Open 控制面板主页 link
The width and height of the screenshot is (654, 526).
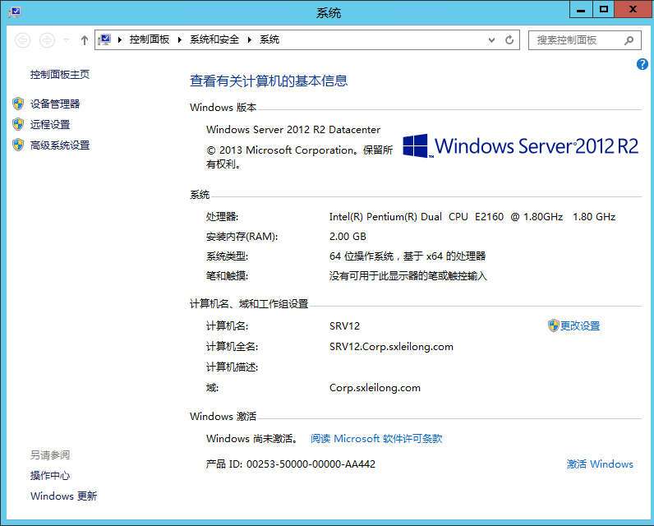pyautogui.click(x=60, y=75)
